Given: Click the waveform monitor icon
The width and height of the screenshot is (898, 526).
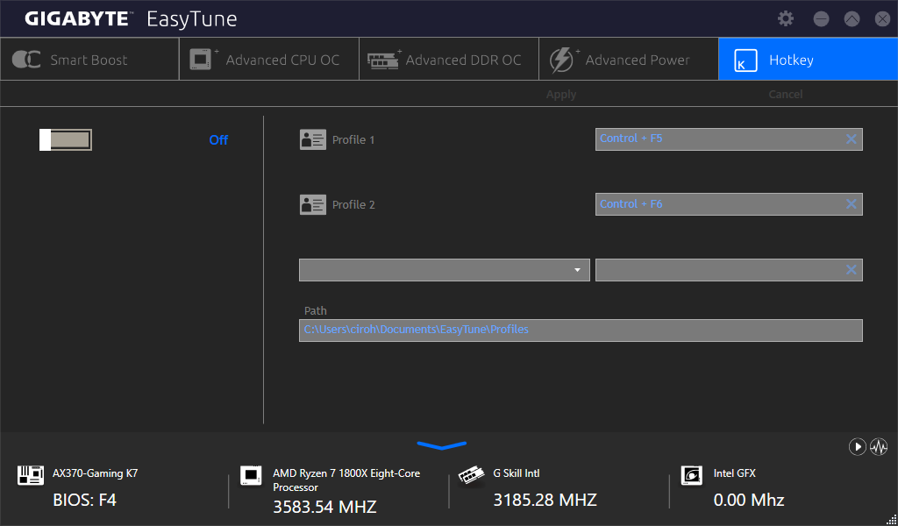Looking at the screenshot, I should click(x=879, y=447).
